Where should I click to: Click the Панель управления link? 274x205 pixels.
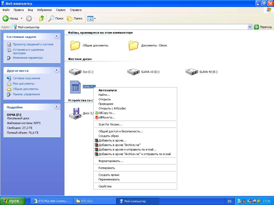[x=26, y=94]
